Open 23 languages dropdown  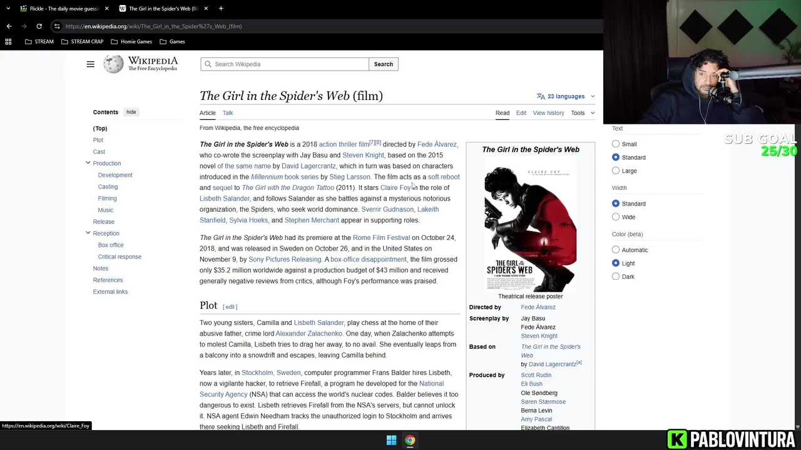click(x=566, y=96)
